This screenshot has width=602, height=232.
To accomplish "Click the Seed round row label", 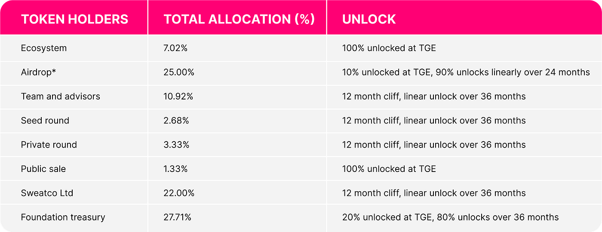I will pyautogui.click(x=45, y=121).
